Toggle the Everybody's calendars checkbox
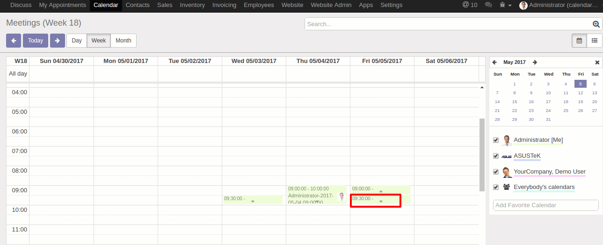This screenshot has height=245, width=603. click(496, 187)
